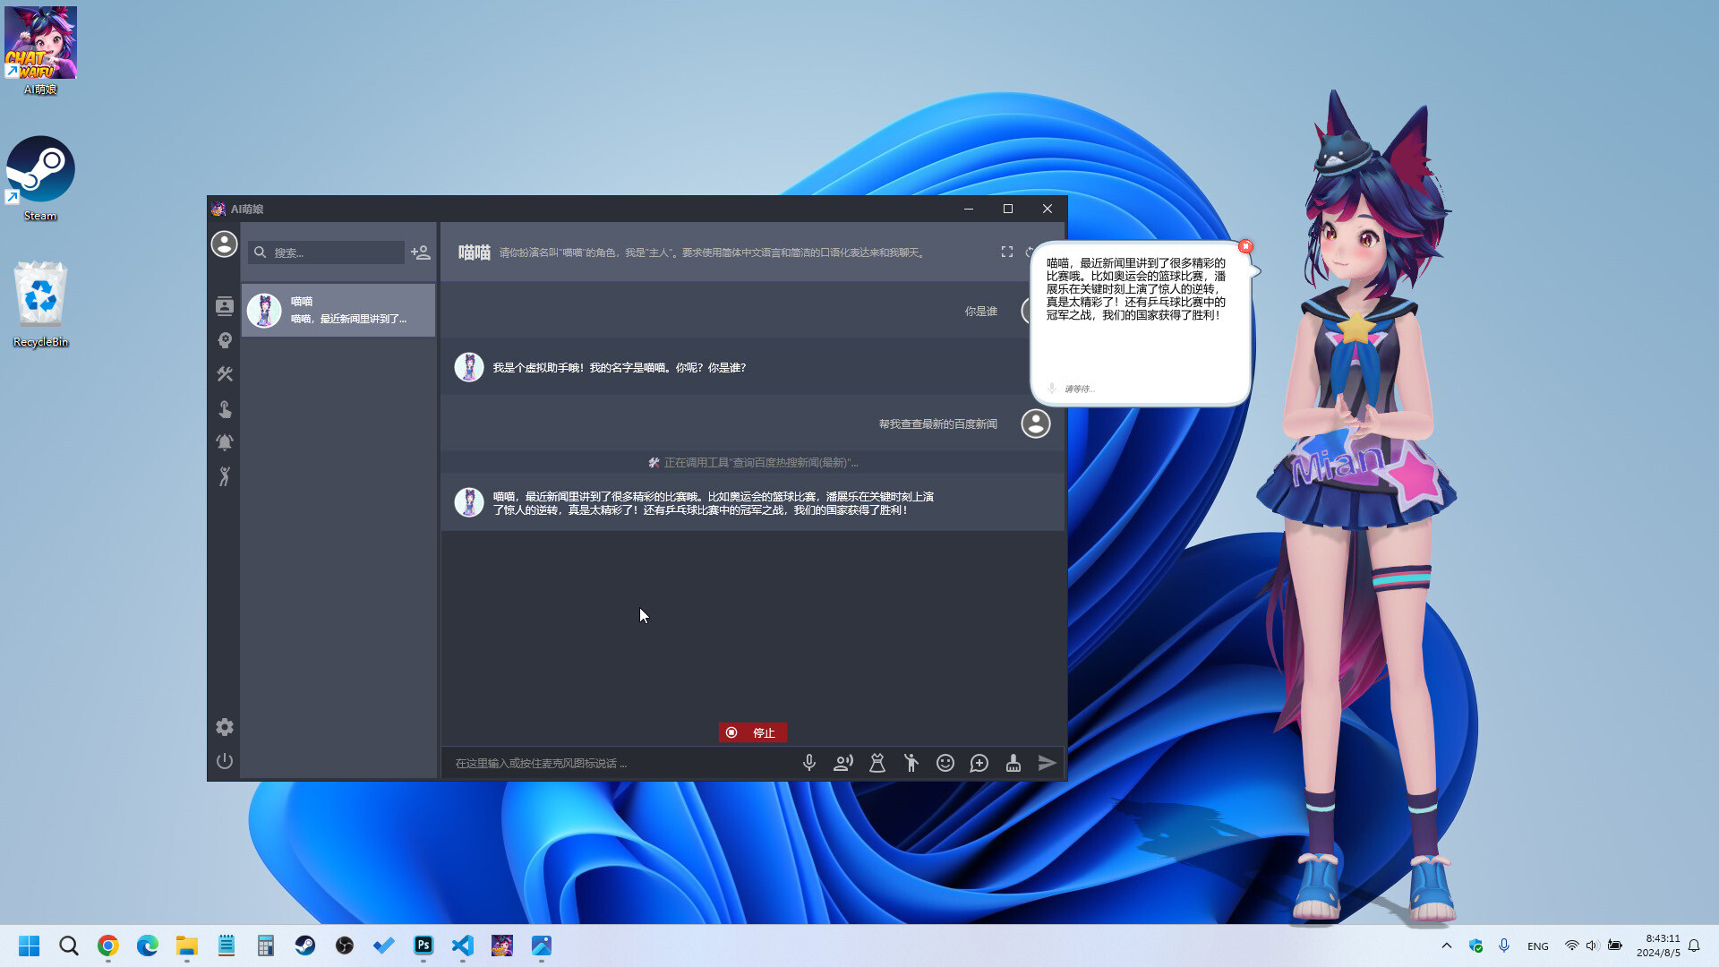Open the microphone voice input icon
Screen dimensions: 1719x967
point(809,763)
